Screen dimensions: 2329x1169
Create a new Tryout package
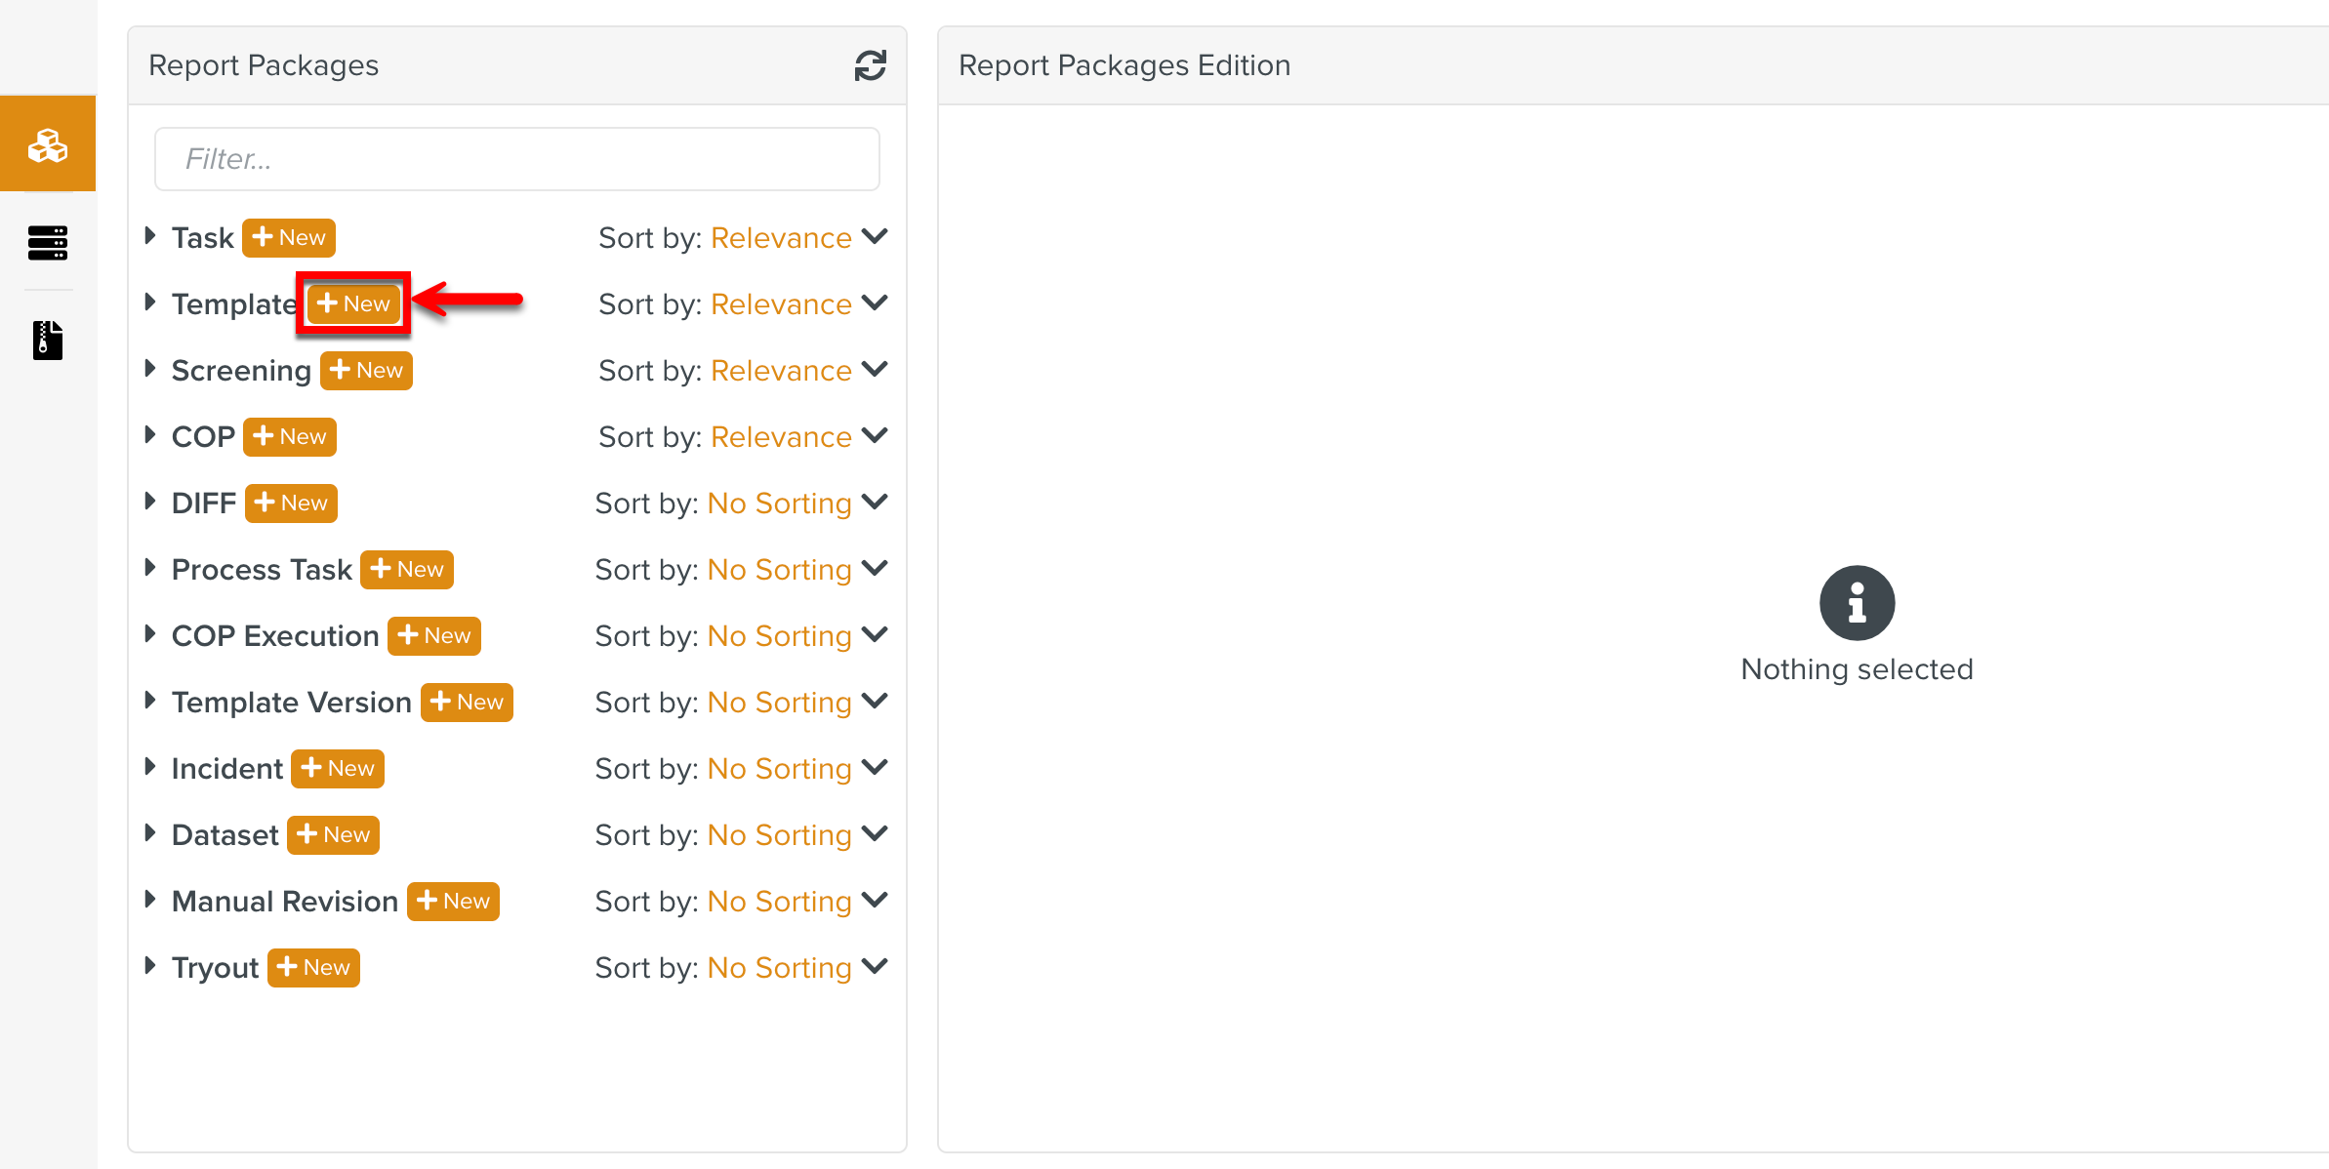click(313, 968)
